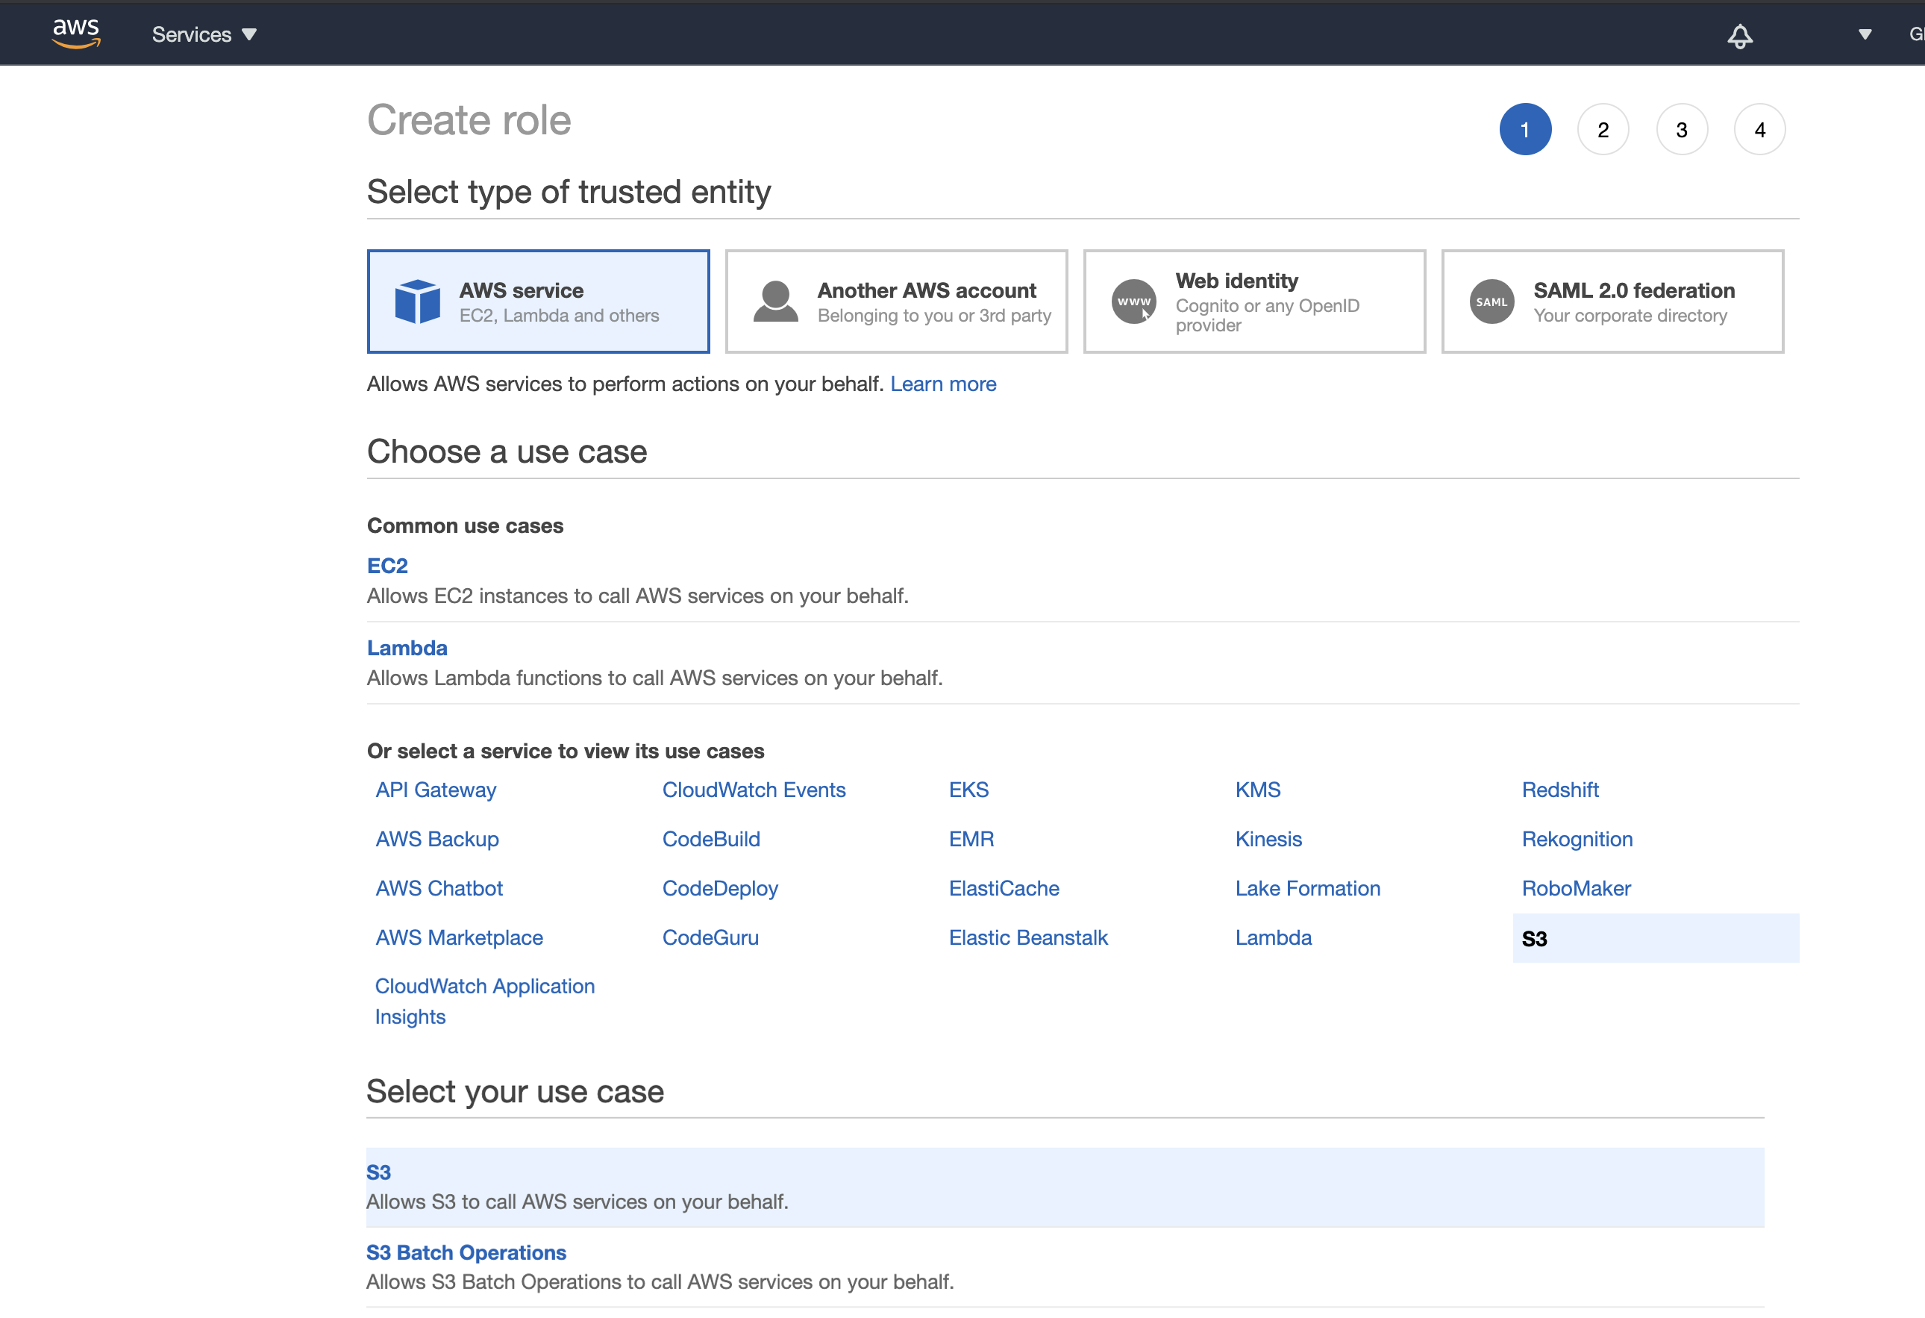Open the Learn more link
The height and width of the screenshot is (1318, 1925).
point(942,384)
